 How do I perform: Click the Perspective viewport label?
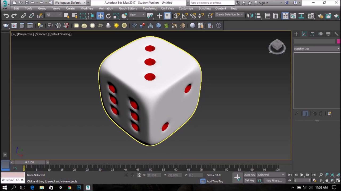click(25, 34)
